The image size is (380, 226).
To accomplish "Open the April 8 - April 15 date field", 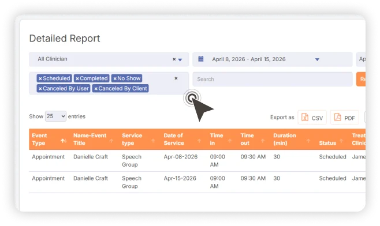I will pos(273,59).
